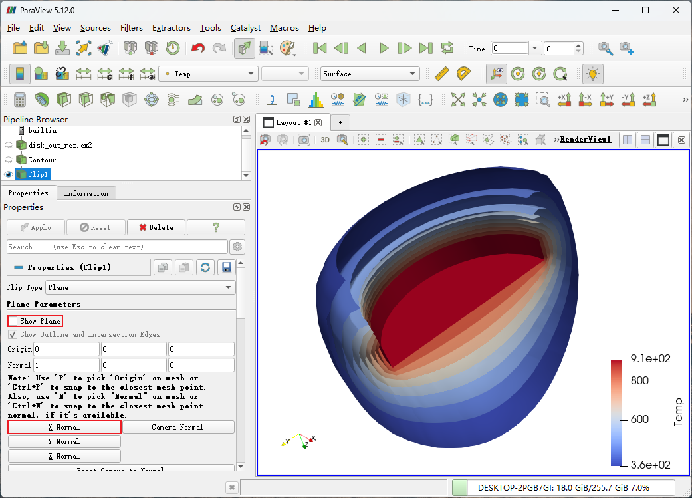Click the Histogram filter icon

point(315,100)
